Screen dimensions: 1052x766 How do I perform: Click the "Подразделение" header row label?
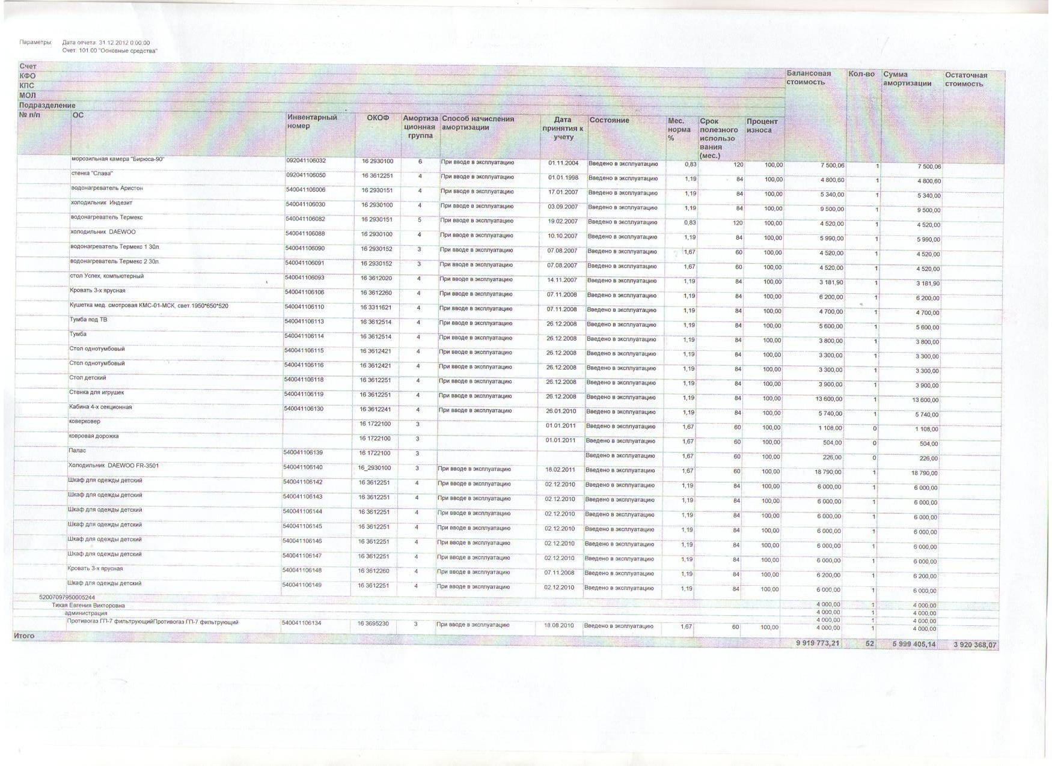47,105
